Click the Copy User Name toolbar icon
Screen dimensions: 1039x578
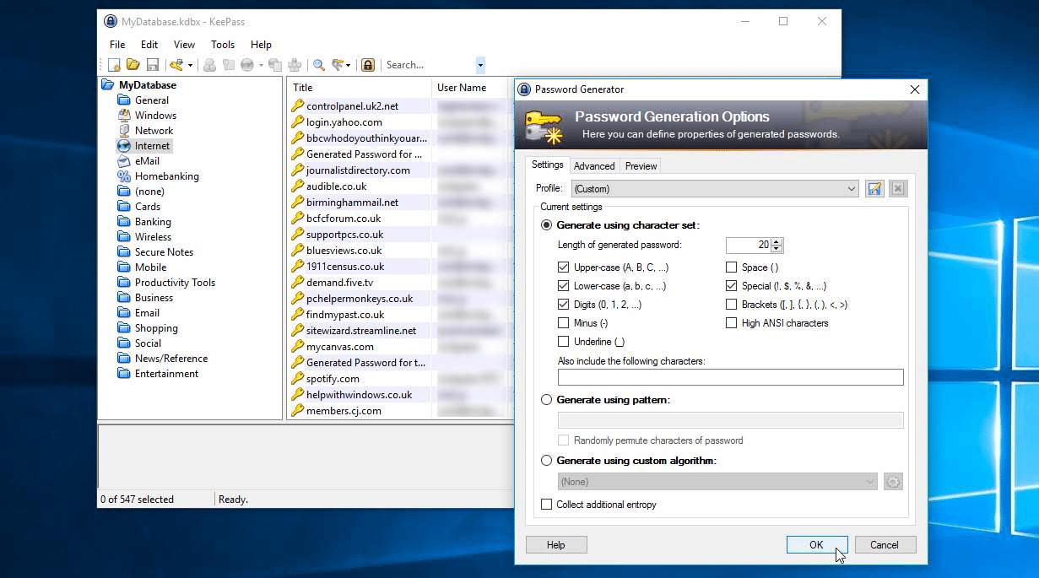point(209,65)
